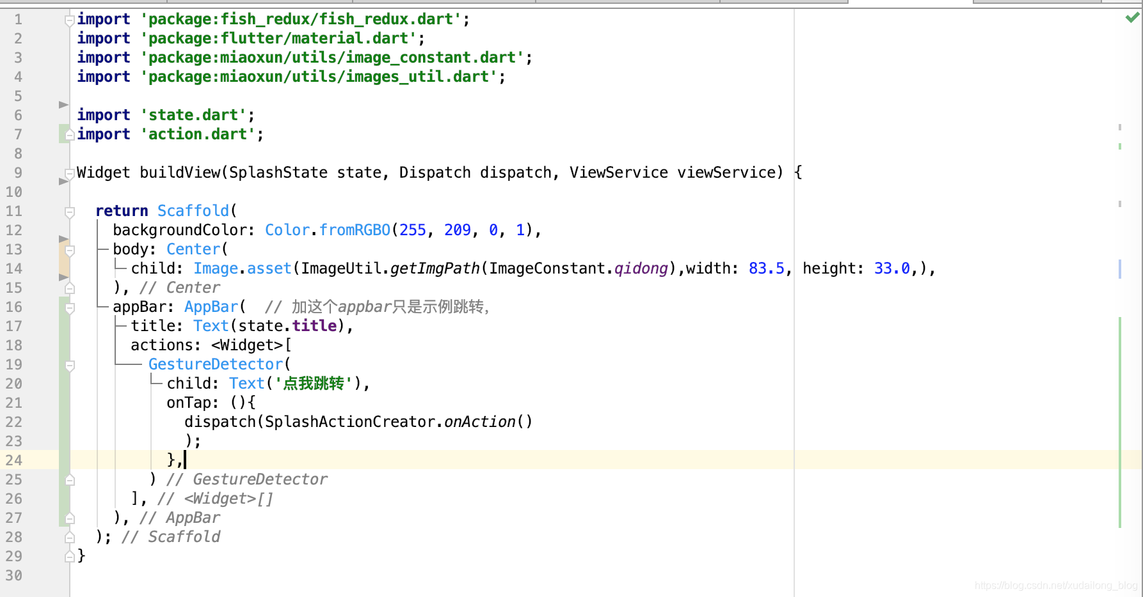Click the getImgPath method call
The image size is (1143, 597).
click(435, 268)
